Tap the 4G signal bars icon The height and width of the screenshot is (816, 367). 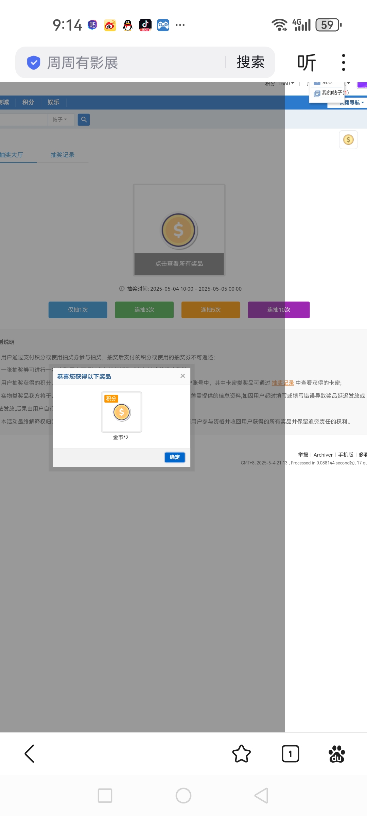302,25
